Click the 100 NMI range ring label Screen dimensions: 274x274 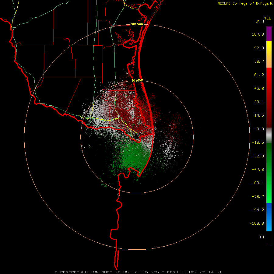pyautogui.click(x=137, y=24)
